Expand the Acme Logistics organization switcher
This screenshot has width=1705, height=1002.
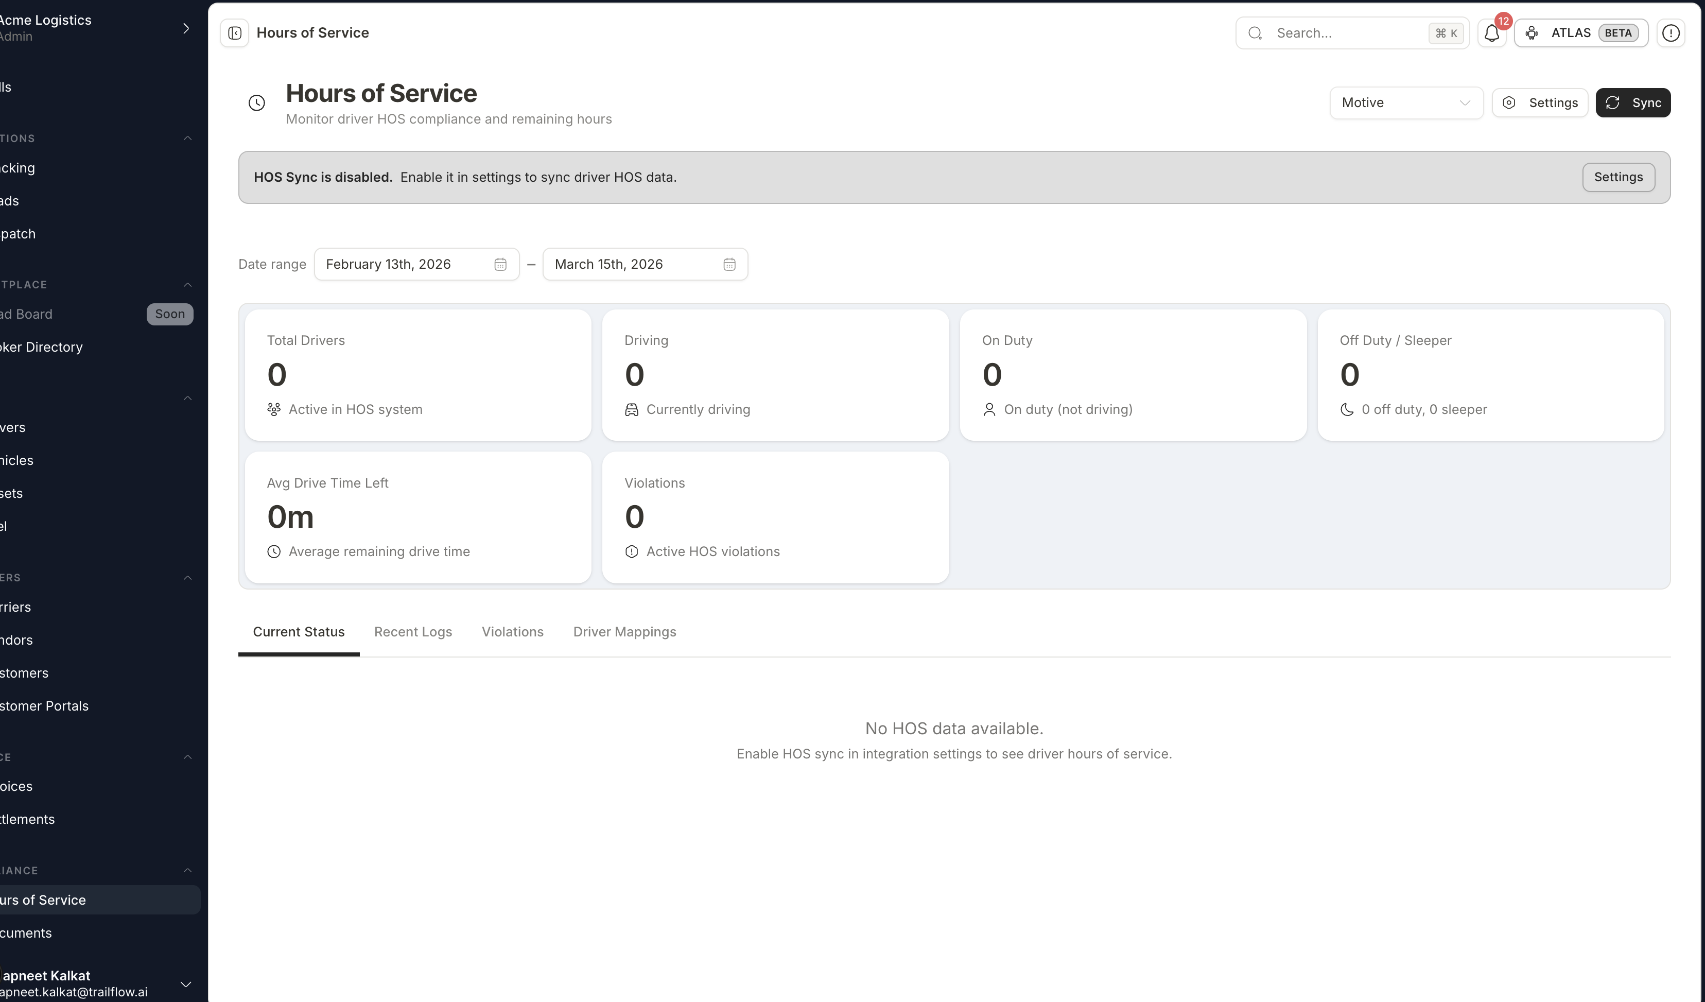tap(186, 28)
